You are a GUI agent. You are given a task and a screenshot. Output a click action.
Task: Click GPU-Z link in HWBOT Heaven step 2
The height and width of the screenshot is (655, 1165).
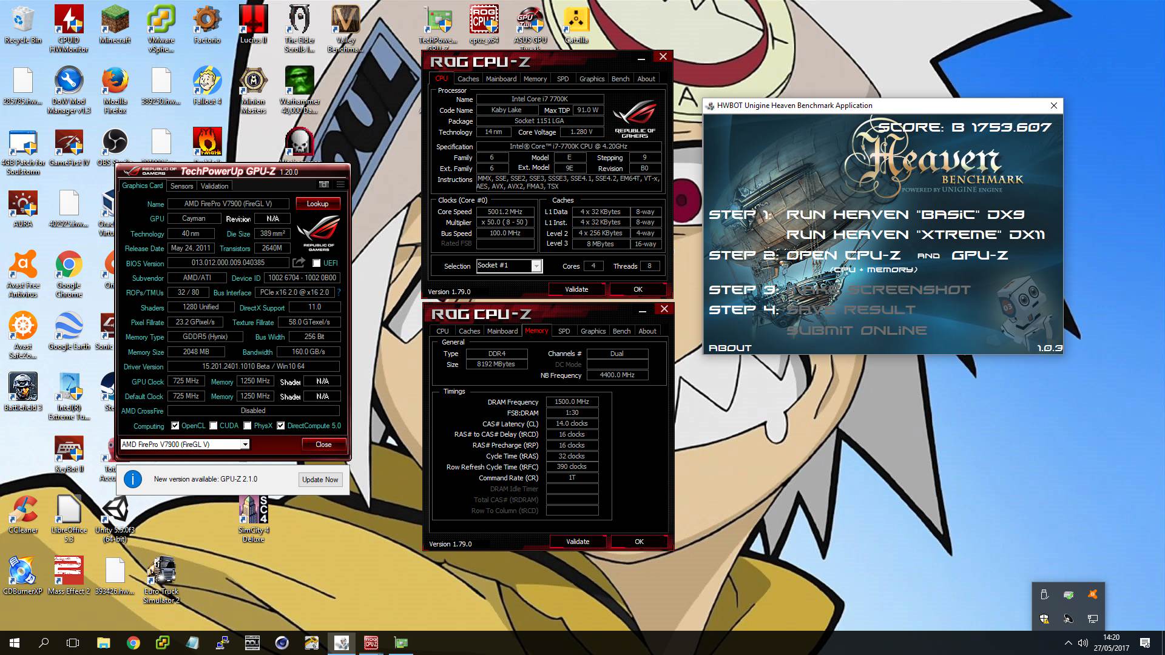tap(979, 255)
